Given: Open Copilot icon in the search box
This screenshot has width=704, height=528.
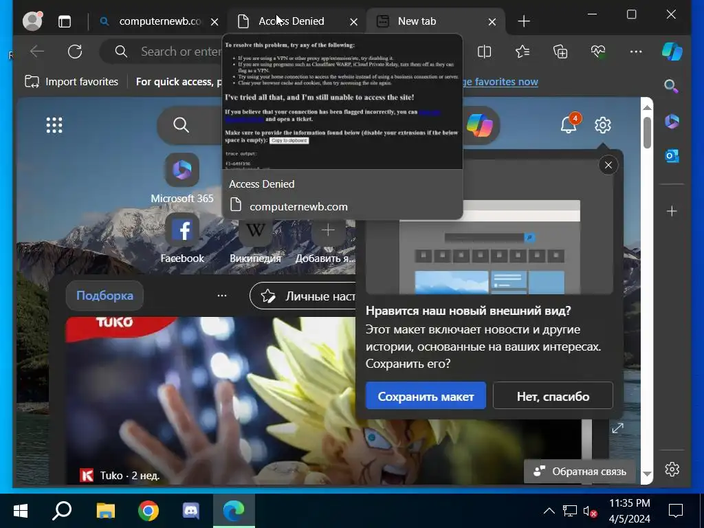Looking at the screenshot, I should pyautogui.click(x=480, y=125).
